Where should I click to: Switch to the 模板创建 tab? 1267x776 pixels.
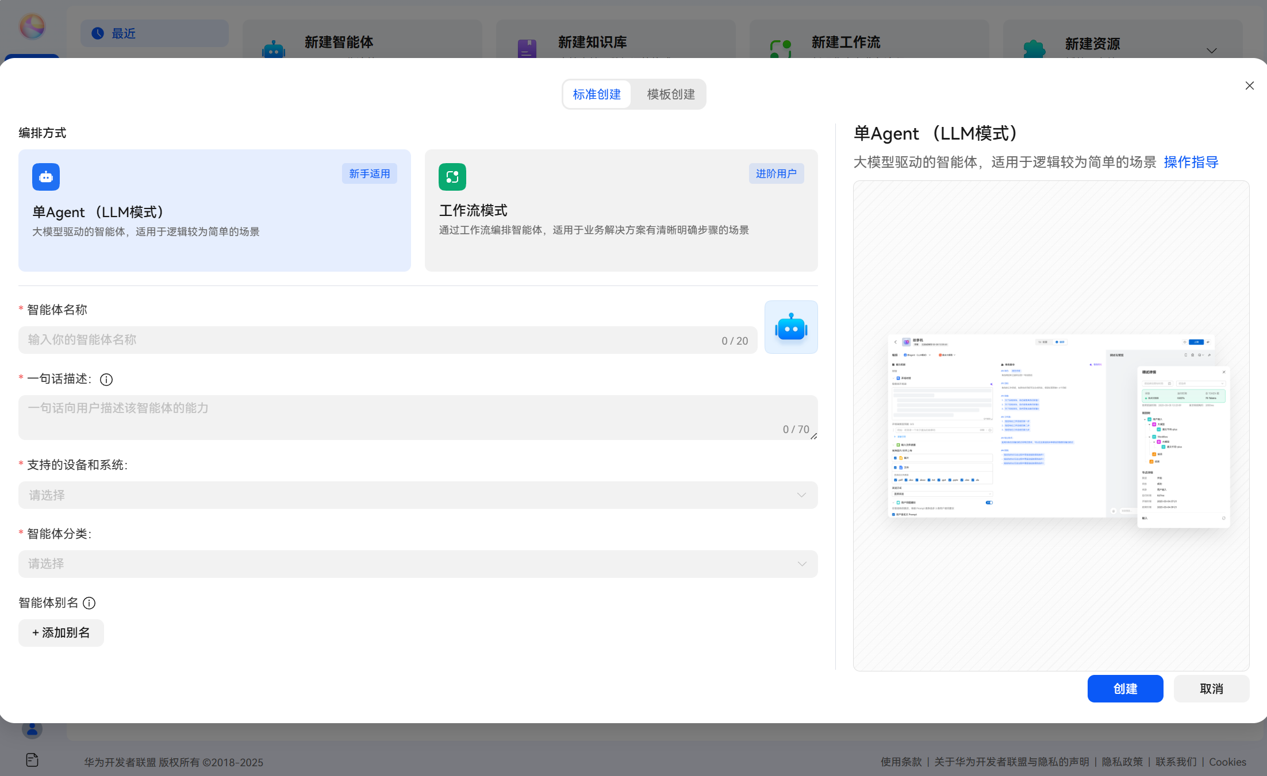(670, 94)
